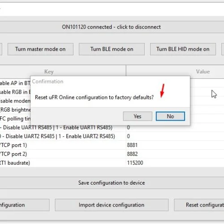Click the Reset configuration button
This screenshot has width=224, height=224.
[x=199, y=205]
